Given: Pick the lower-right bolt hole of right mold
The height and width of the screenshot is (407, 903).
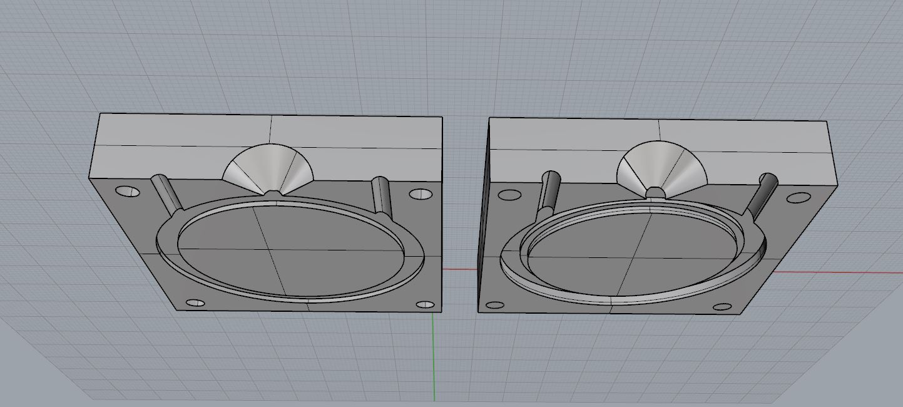Looking at the screenshot, I should 722,307.
